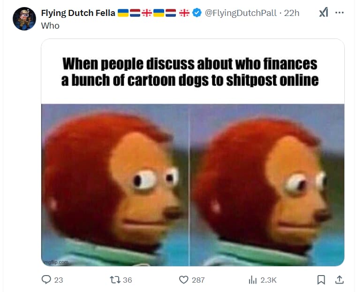This screenshot has height=292, width=357.
Task: Click the Flying Dutch Fella display name
Action: 78,13
